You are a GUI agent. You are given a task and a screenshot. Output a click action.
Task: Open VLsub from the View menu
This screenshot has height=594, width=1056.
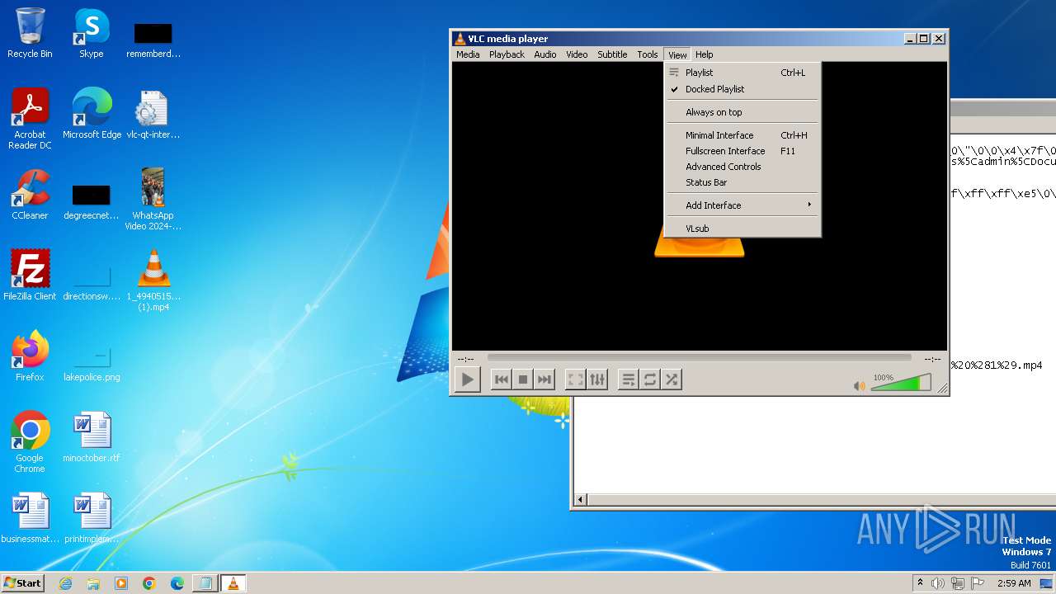(742, 229)
